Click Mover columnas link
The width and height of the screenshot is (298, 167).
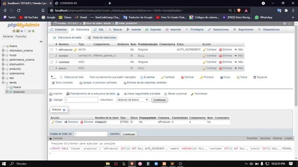coord(177,94)
